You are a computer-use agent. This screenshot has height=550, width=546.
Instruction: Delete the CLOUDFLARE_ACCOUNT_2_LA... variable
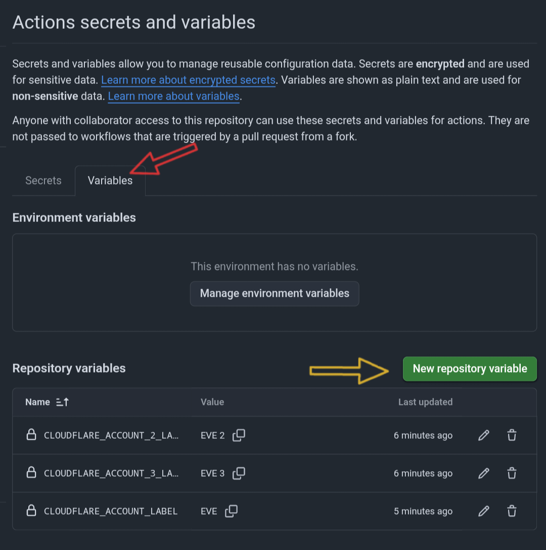[x=512, y=435]
